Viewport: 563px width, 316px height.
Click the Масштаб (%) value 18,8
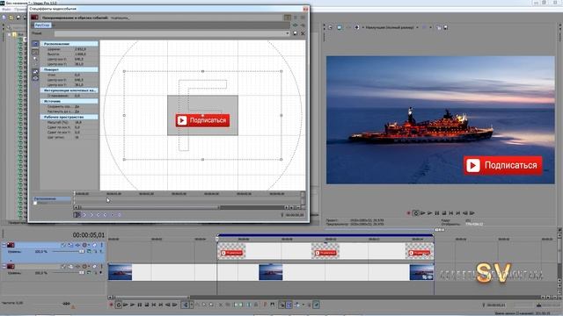(78, 122)
